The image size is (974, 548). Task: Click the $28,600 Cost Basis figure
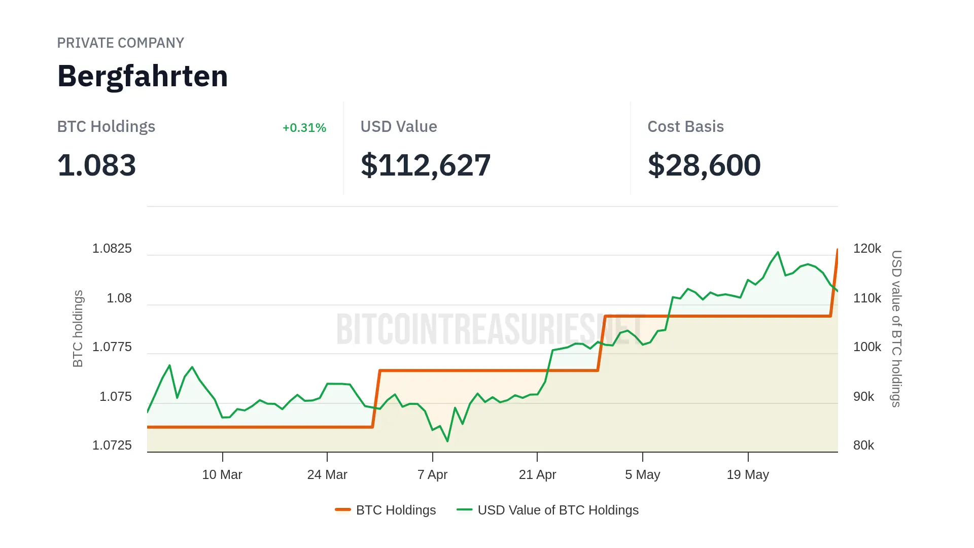click(704, 165)
